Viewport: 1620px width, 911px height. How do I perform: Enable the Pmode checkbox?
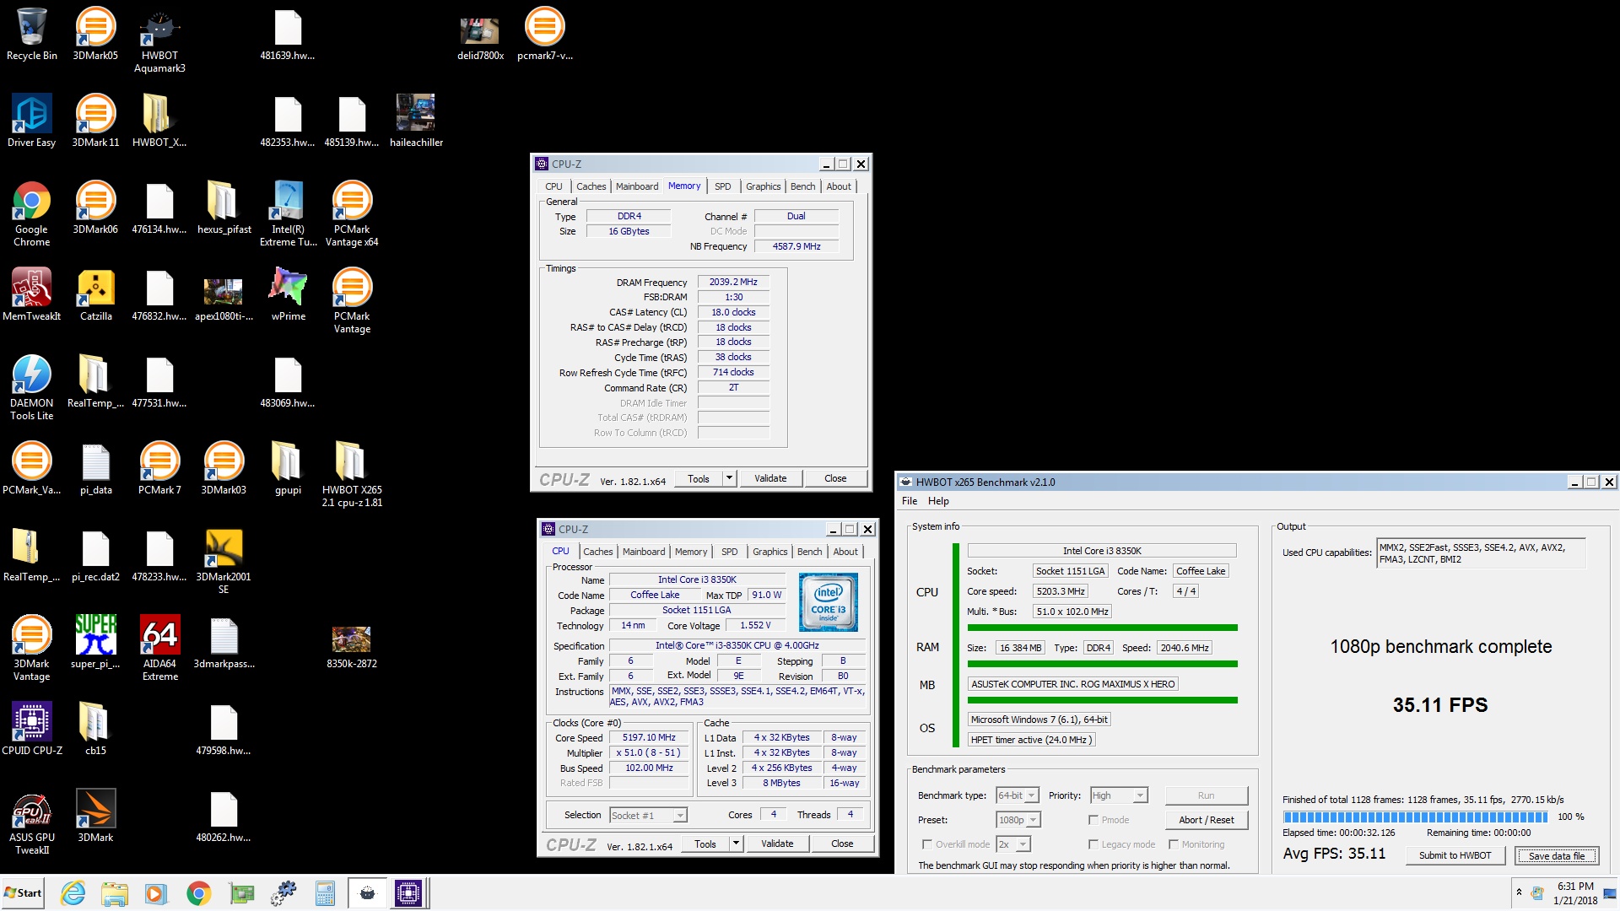tap(1093, 820)
